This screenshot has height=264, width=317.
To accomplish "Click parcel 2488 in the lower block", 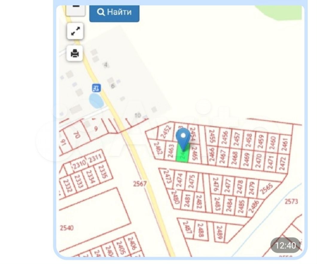I will pyautogui.click(x=201, y=230).
